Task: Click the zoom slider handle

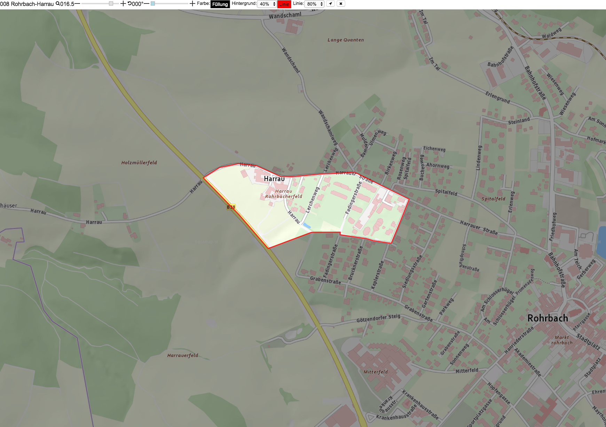Action: [x=111, y=3]
